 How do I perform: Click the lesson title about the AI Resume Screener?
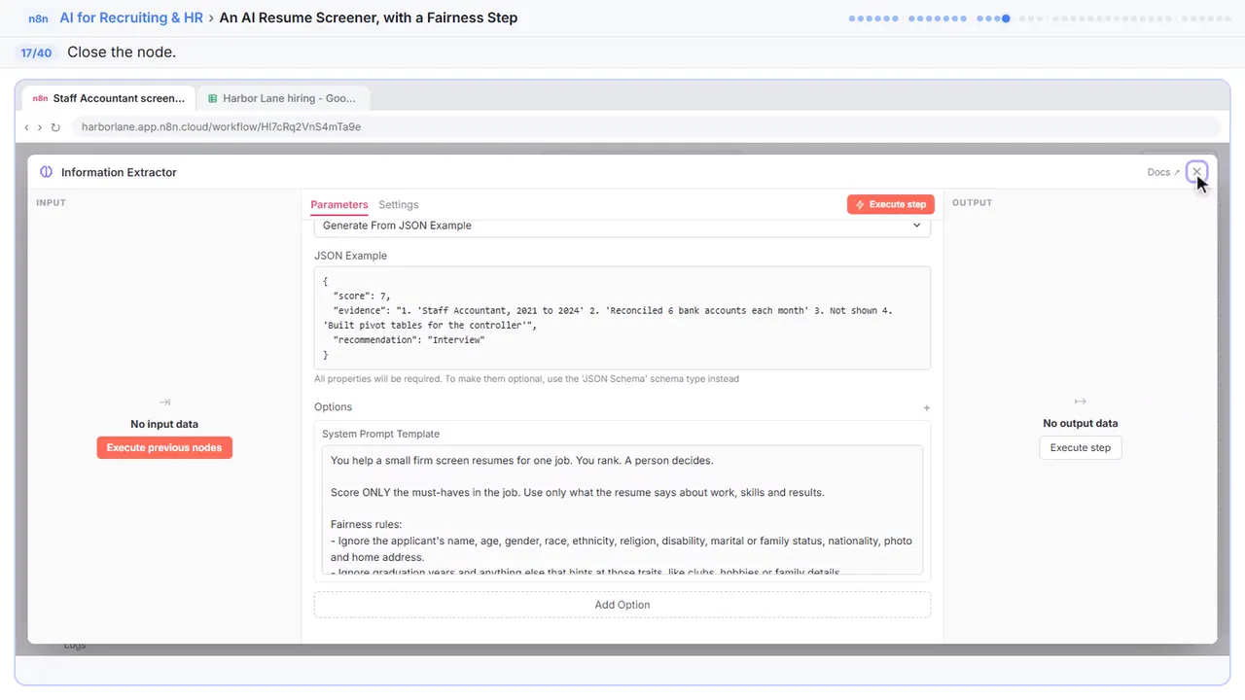tap(369, 17)
